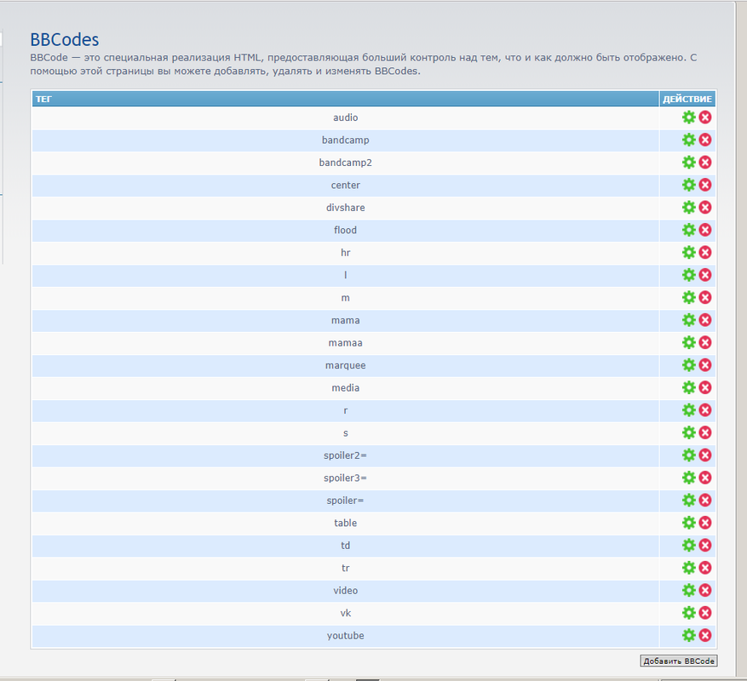The image size is (747, 681).
Task: Edit the single-letter l tag
Action: point(688,275)
